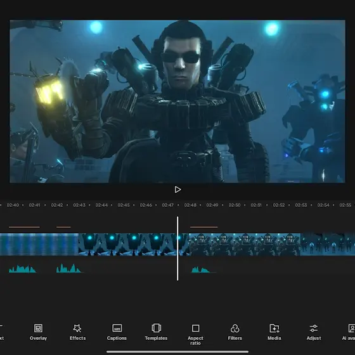This screenshot has height=355, width=355.
Task: Click the 02:50 timeline ruler mark
Action: (x=235, y=205)
